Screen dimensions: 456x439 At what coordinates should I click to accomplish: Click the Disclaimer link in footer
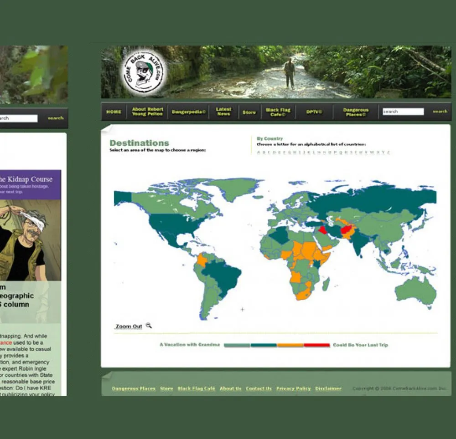(328, 388)
